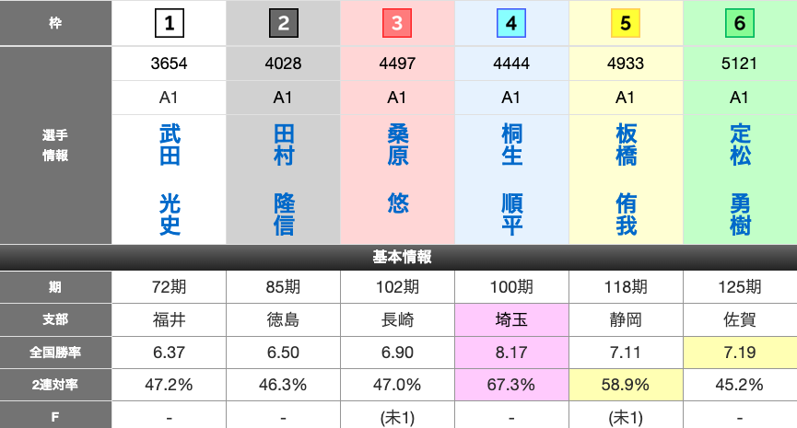Viewport: 797px width, 428px height.
Task: Click the yellow 7.19 win rate cell
Action: (x=740, y=353)
